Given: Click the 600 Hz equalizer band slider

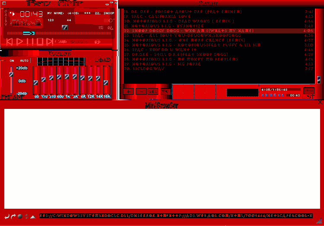Looking at the screenshot, I should click(x=59, y=77).
